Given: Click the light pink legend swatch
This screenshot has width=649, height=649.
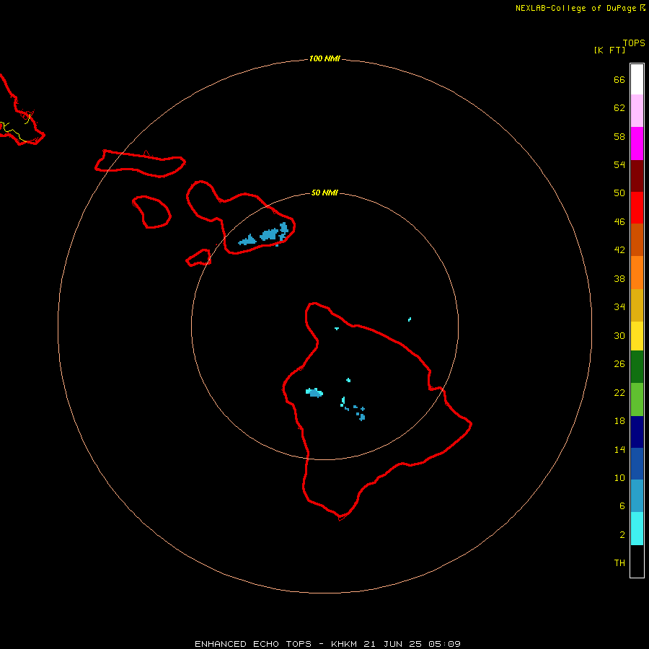Looking at the screenshot, I should 637,111.
